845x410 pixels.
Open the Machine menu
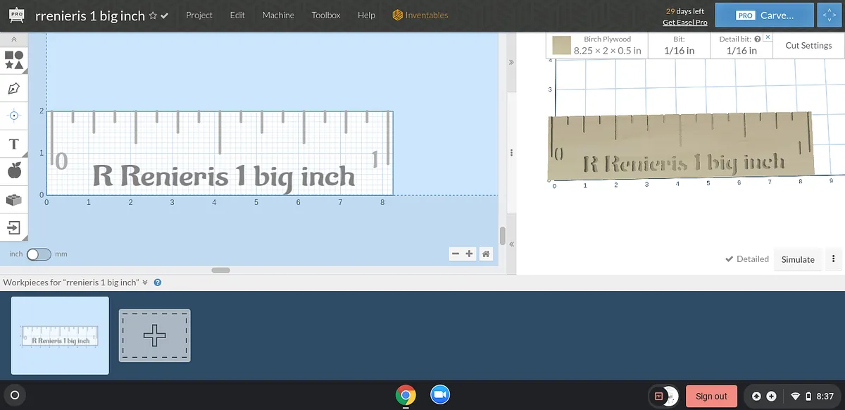point(278,15)
